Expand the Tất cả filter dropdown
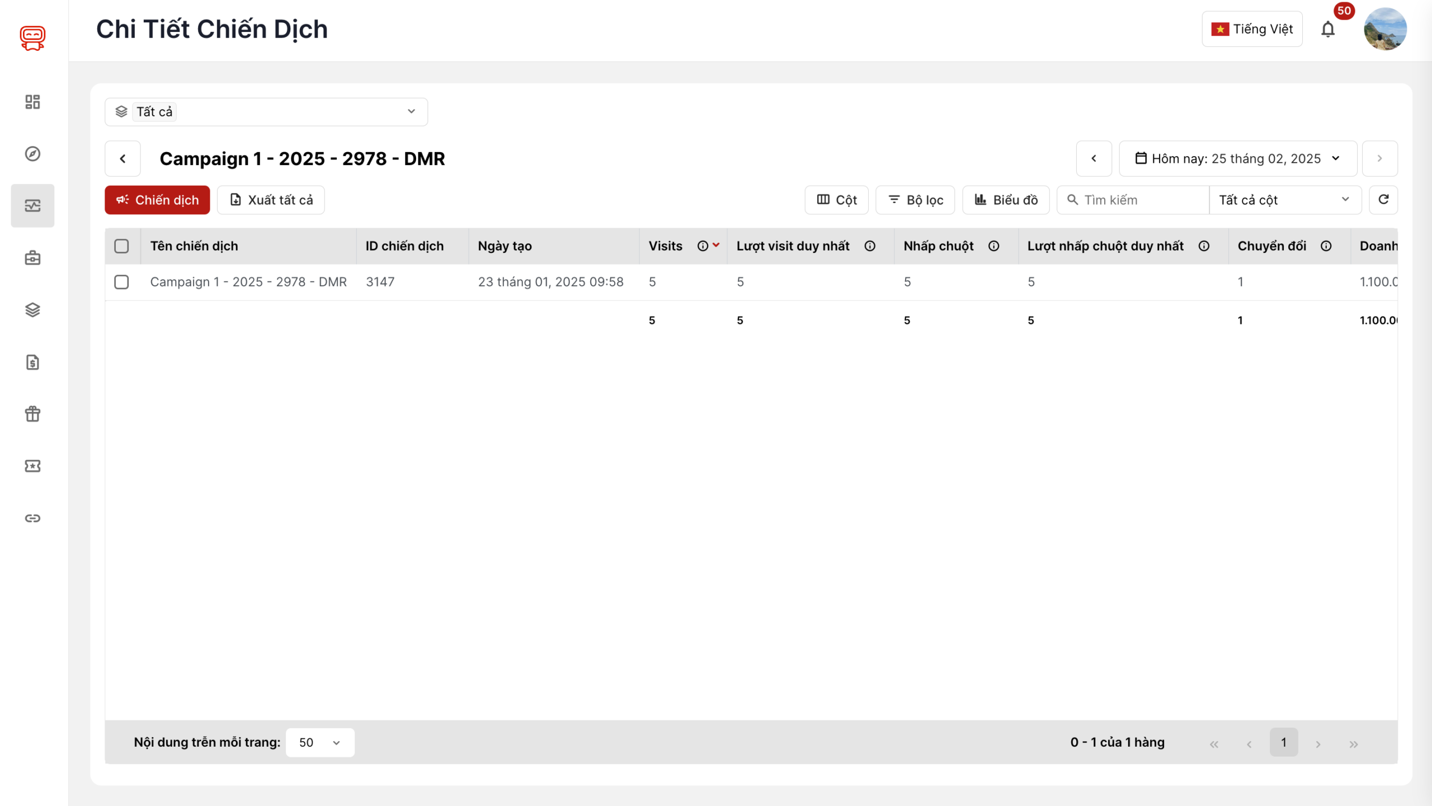The width and height of the screenshot is (1432, 806). pos(266,112)
